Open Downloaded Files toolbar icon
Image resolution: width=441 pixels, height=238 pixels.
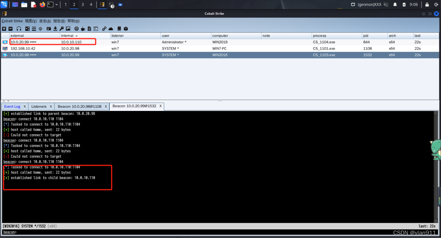coord(55,29)
